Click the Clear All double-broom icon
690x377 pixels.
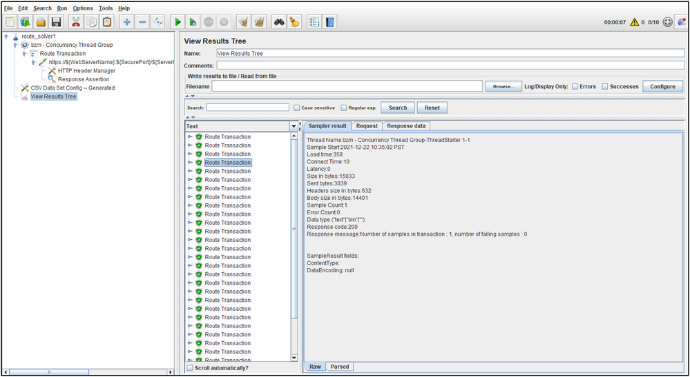click(x=259, y=22)
